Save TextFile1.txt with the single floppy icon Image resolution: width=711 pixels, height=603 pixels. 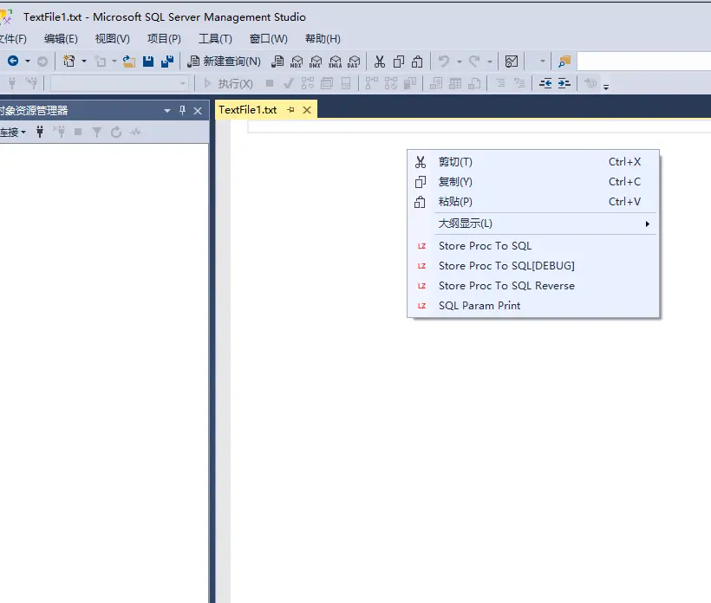pos(148,62)
